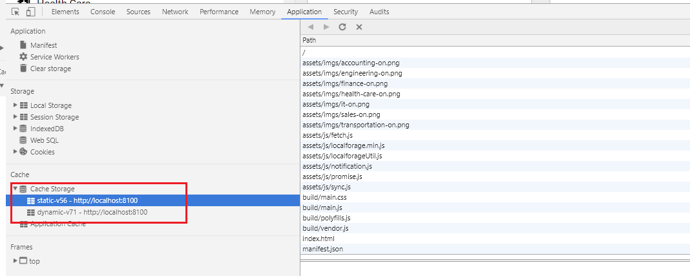Expand the top frame node
Screen dimensions: 690x276
click(x=16, y=260)
